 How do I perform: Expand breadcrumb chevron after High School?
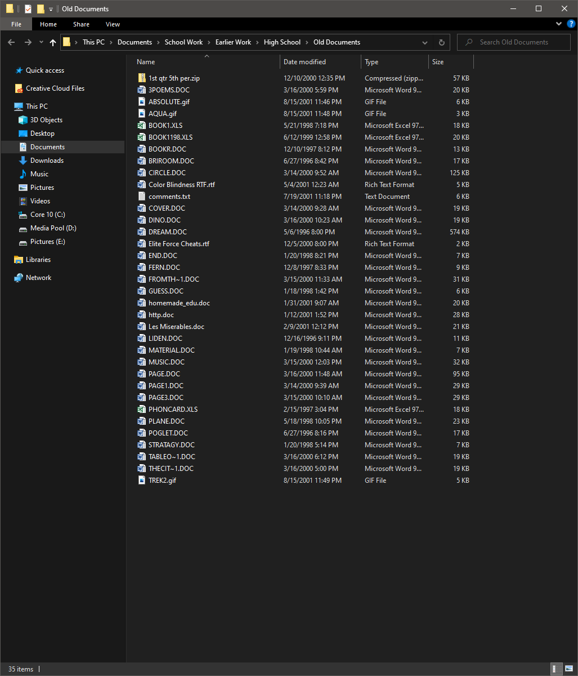[307, 42]
